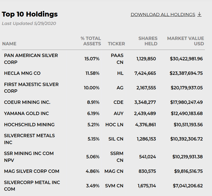Viewport: 212px width, 196px height.
Task: Select Hochschild Mining holding name
Action: click(29, 125)
